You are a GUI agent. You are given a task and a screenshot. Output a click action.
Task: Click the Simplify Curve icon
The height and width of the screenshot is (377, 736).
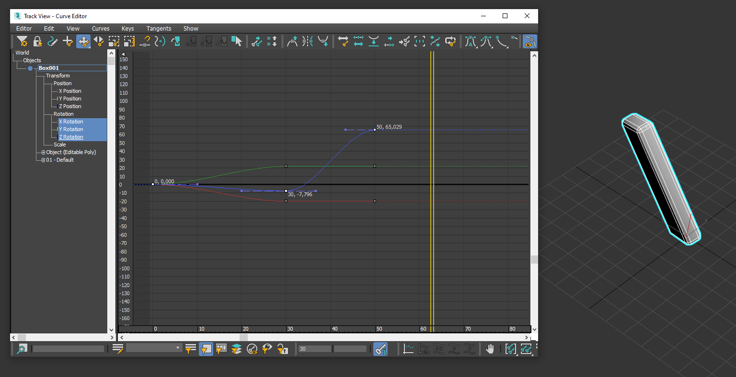click(x=160, y=42)
